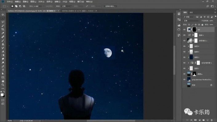Open the opacity slider dropdown arrow
This screenshot has height=122, width=217.
(x=215, y=21)
